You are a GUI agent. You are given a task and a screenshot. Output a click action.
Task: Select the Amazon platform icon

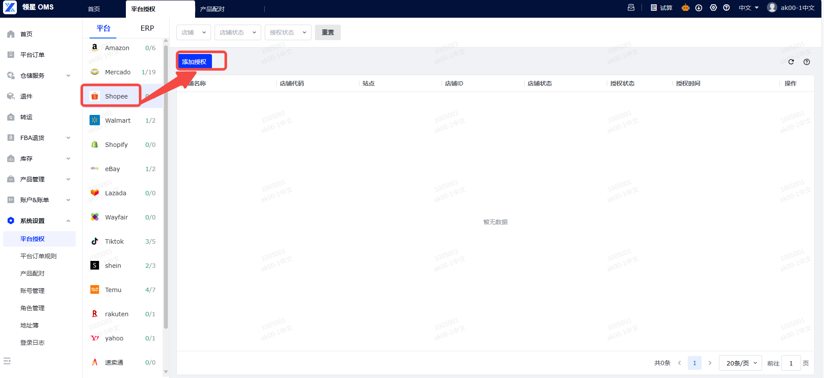(x=95, y=48)
